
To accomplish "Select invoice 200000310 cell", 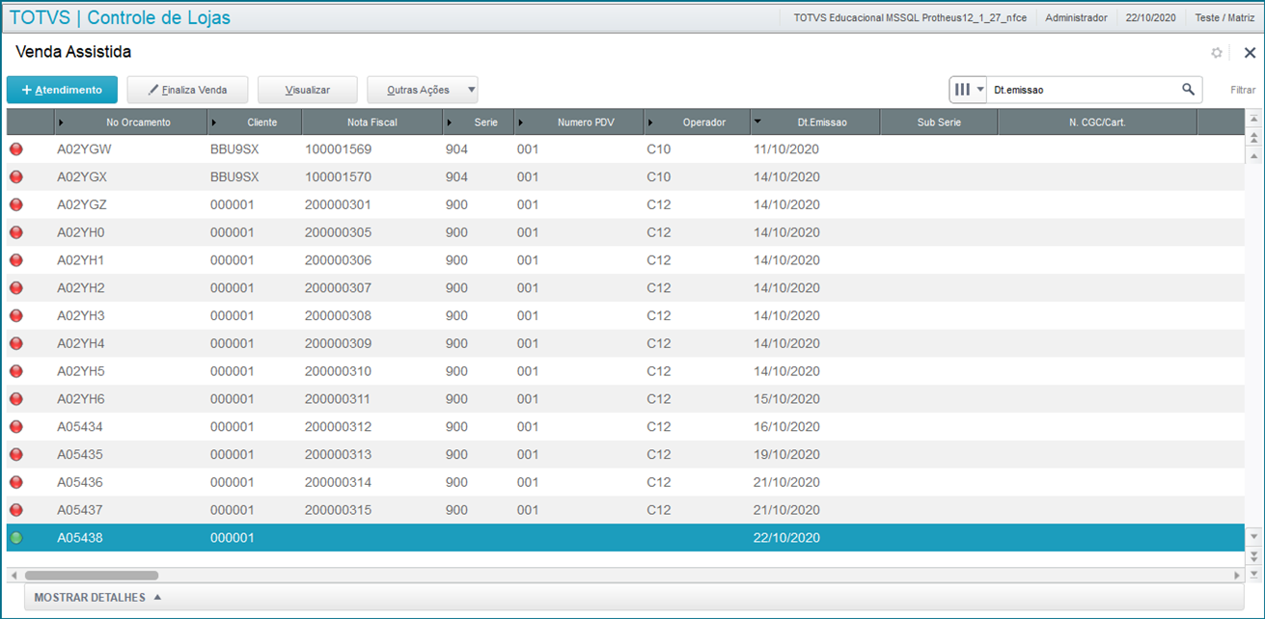I will pyautogui.click(x=338, y=371).
